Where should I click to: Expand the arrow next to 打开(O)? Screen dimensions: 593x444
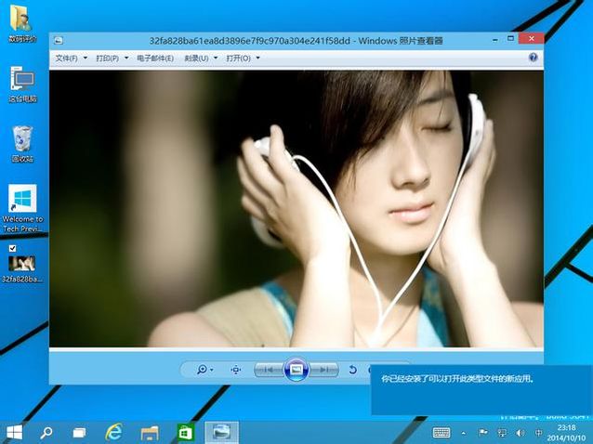pos(257,58)
